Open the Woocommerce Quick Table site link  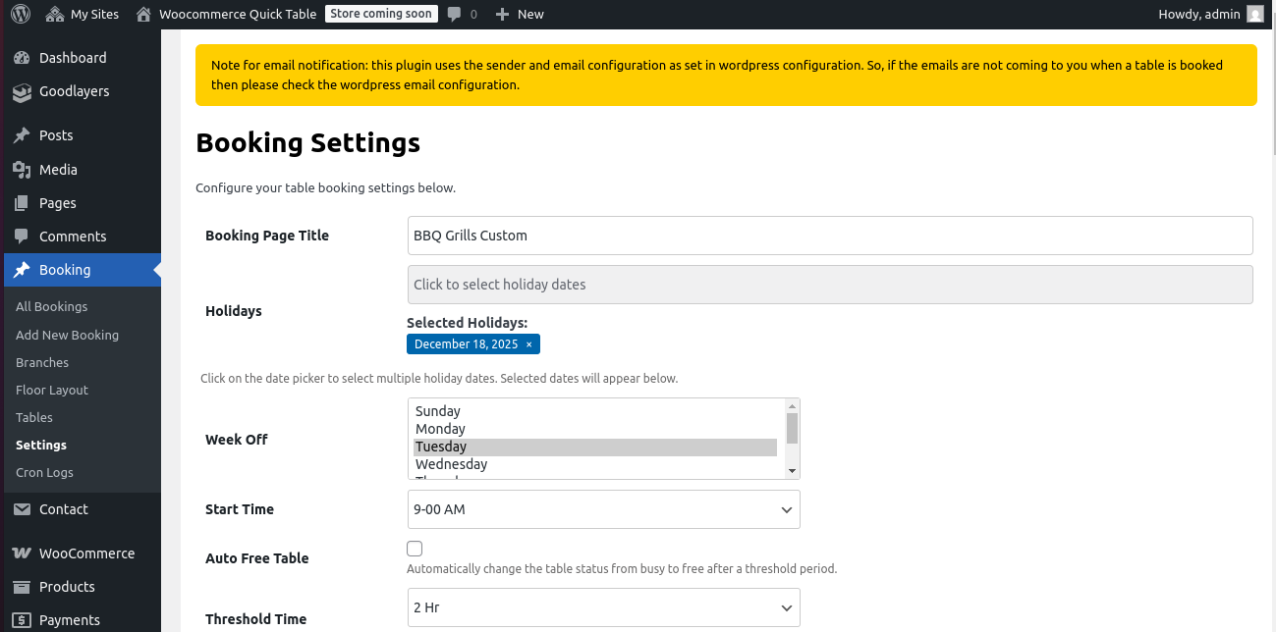click(237, 14)
